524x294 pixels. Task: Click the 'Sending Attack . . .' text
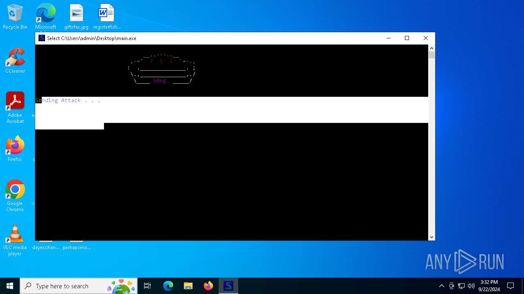(x=68, y=100)
